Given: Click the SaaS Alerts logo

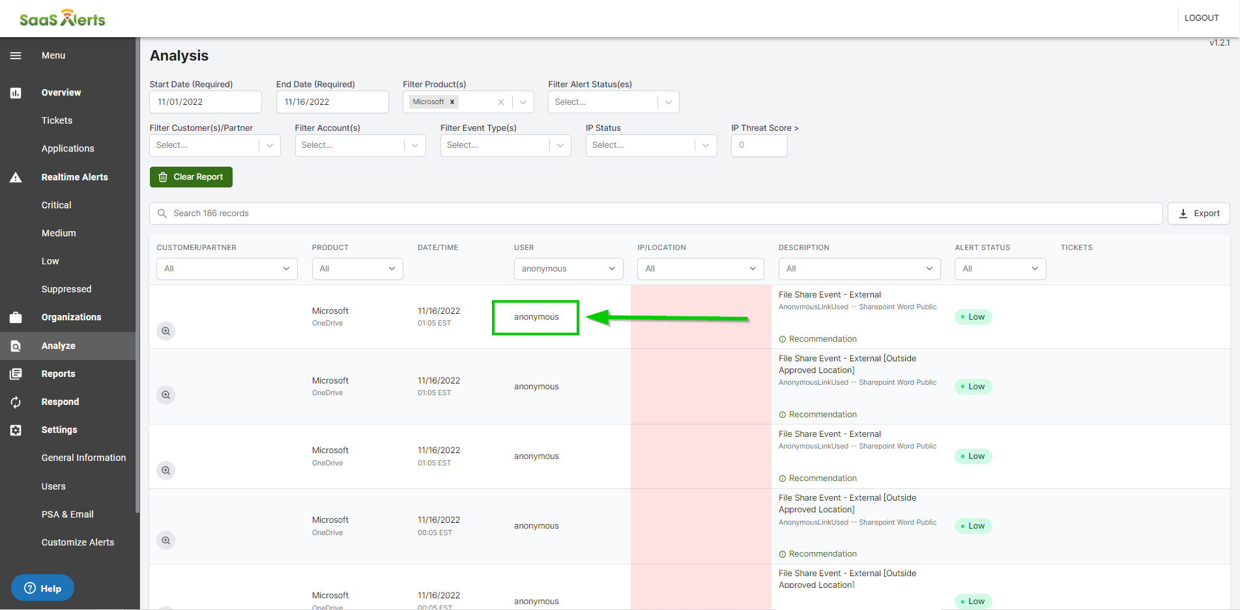Looking at the screenshot, I should (63, 18).
